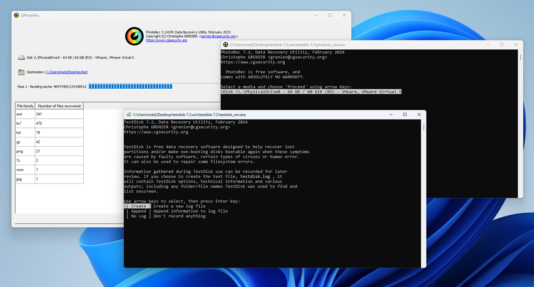The width and height of the screenshot is (534, 287).
Task: Select the Create log file option
Action: click(x=138, y=206)
